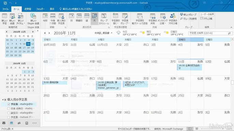
Task: Open the 10:00 インテリアフェア event
Action: (135, 84)
